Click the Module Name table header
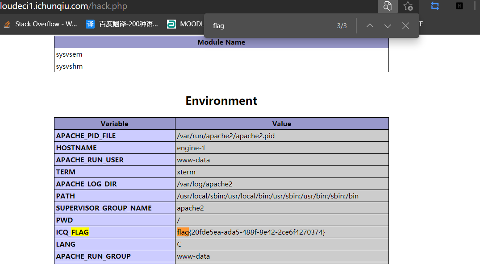The height and width of the screenshot is (264, 480). click(221, 42)
